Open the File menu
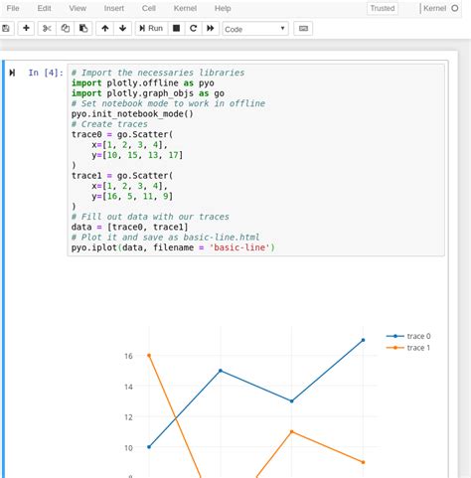The image size is (471, 478). coord(13,8)
